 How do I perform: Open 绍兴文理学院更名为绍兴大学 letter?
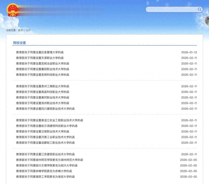[47, 166]
